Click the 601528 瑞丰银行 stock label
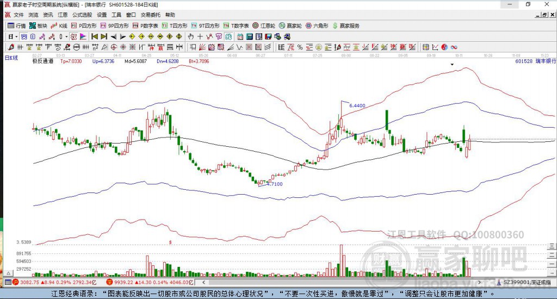This screenshot has width=557, height=299. [x=536, y=61]
